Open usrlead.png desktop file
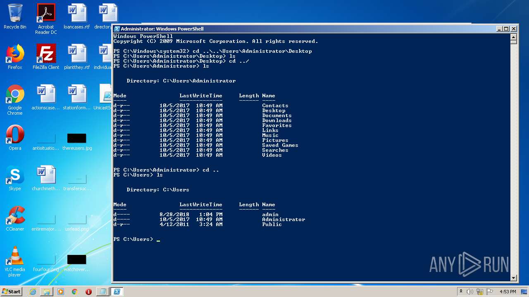The height and width of the screenshot is (297, 529). (x=77, y=223)
